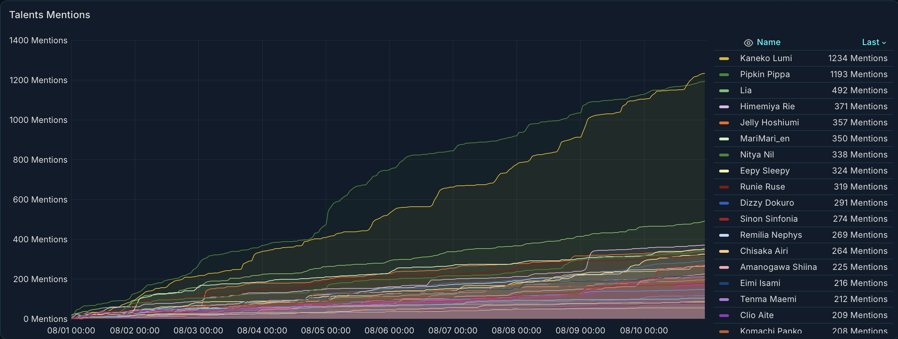Click the Dizzy Dokuro legend name
The height and width of the screenshot is (339, 898).
coord(767,203)
